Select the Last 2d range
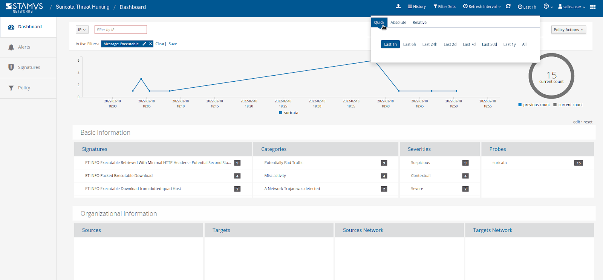 [450, 44]
